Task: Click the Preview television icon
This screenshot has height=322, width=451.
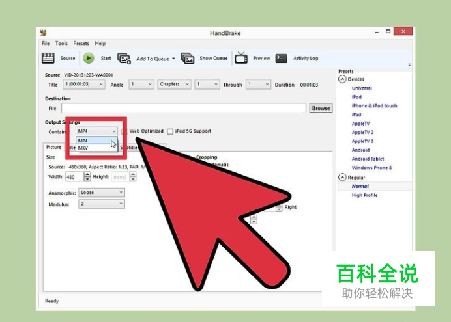Action: pyautogui.click(x=241, y=58)
